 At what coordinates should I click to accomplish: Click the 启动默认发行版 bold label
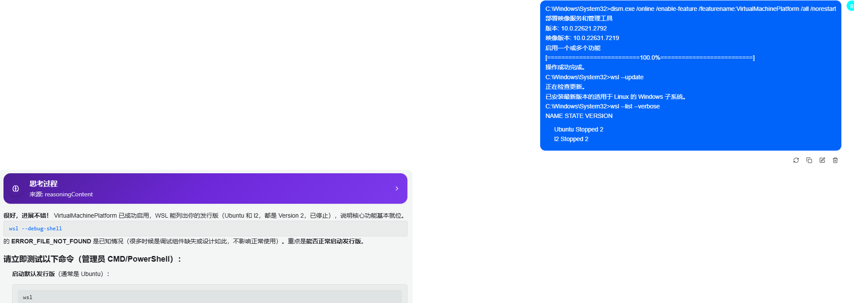coord(34,274)
